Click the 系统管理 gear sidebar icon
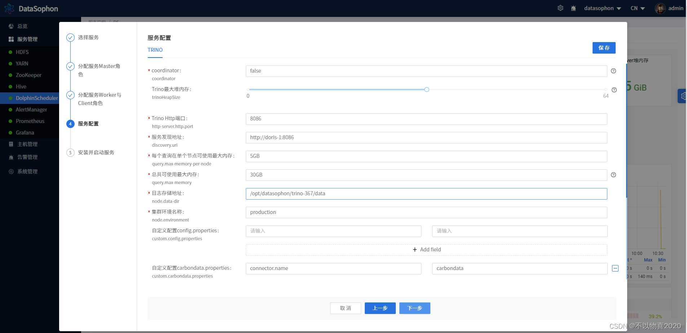Viewport: 687px width, 333px height. tap(11, 172)
